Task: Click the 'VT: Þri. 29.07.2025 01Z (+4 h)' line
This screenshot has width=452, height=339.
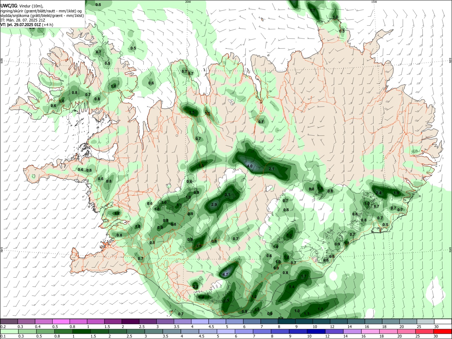Action: click(27, 25)
